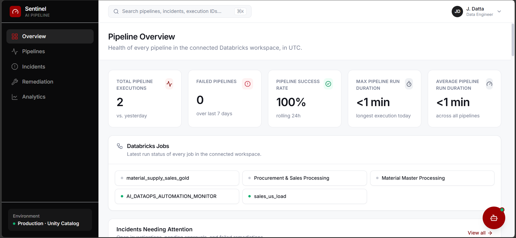Click the Failed Pipelines alert icon
Viewport: 516px width, 238px height.
248,84
